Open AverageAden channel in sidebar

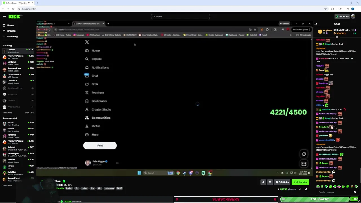tap(18, 69)
